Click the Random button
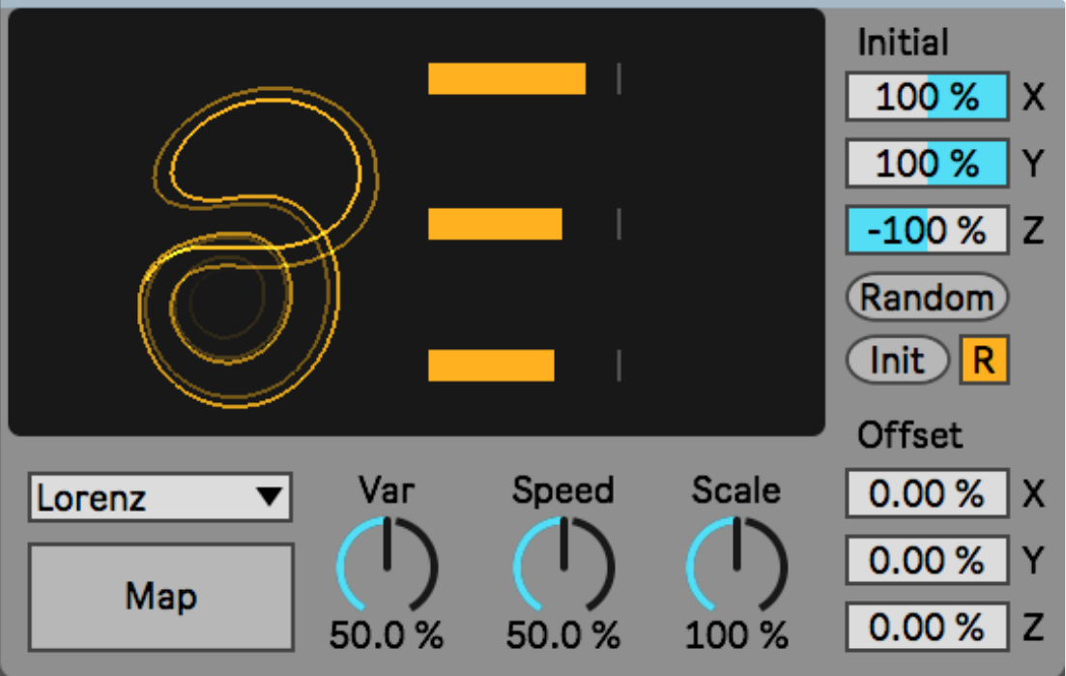Image resolution: width=1066 pixels, height=676 pixels. pyautogui.click(x=927, y=297)
